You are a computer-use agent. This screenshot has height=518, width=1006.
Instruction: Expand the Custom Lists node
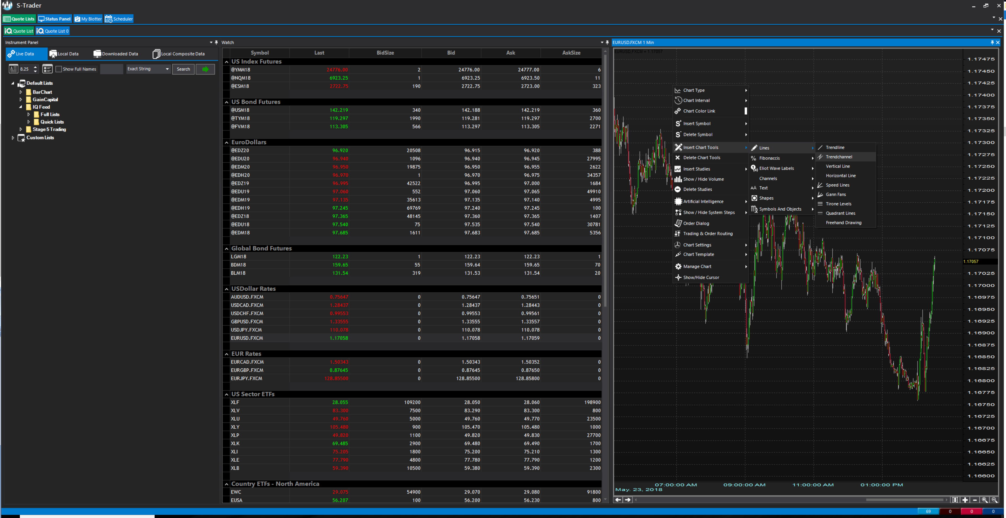tap(13, 137)
